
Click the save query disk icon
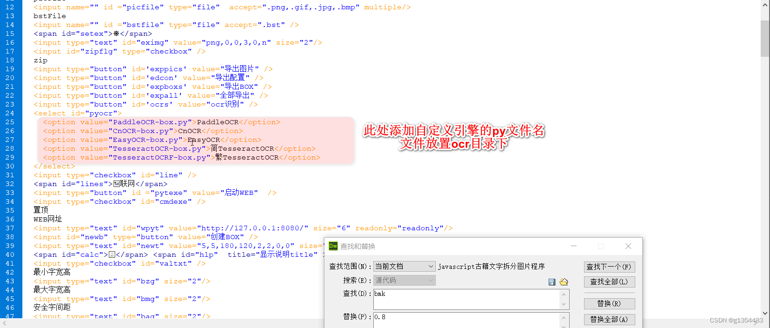(552, 282)
